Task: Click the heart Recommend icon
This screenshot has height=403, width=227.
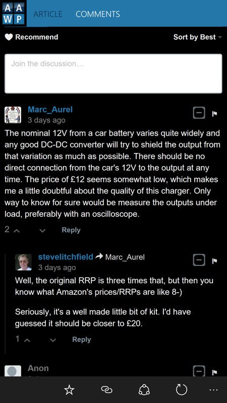Action: click(9, 37)
